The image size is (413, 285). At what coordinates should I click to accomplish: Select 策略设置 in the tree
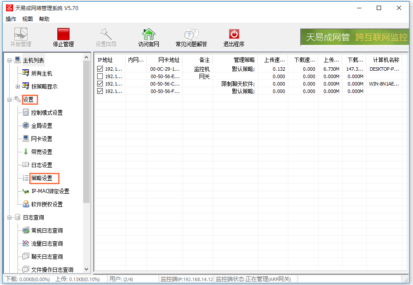[x=42, y=178]
